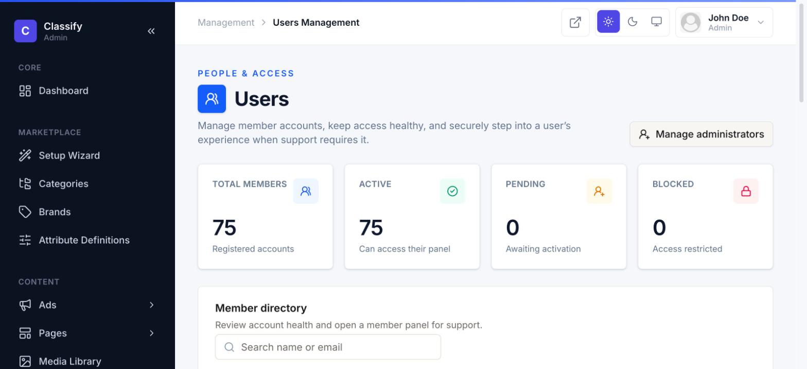Click the Dashboard grid icon
Viewport: 807px width, 369px height.
tap(25, 91)
